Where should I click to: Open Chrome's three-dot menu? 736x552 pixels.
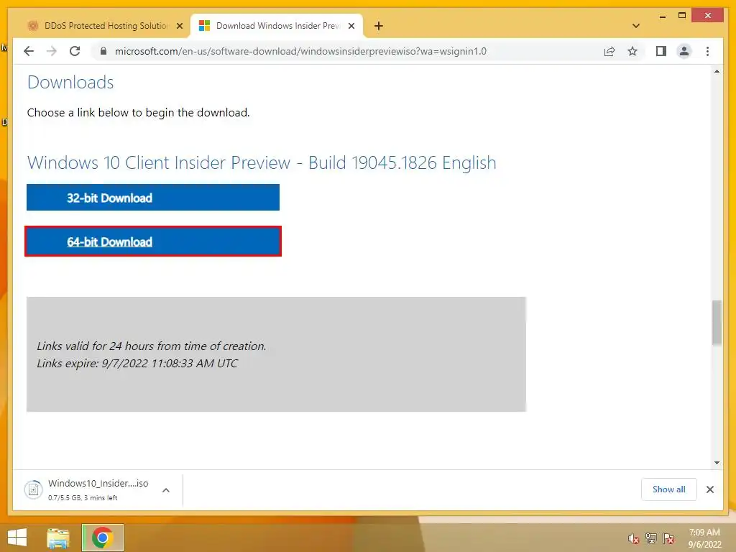(x=707, y=51)
